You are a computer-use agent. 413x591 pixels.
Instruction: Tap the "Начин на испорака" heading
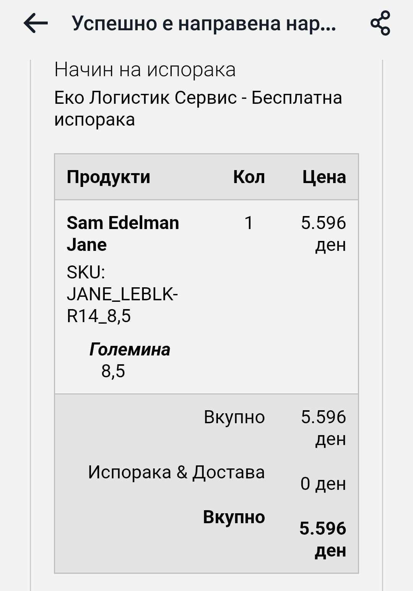tap(145, 70)
